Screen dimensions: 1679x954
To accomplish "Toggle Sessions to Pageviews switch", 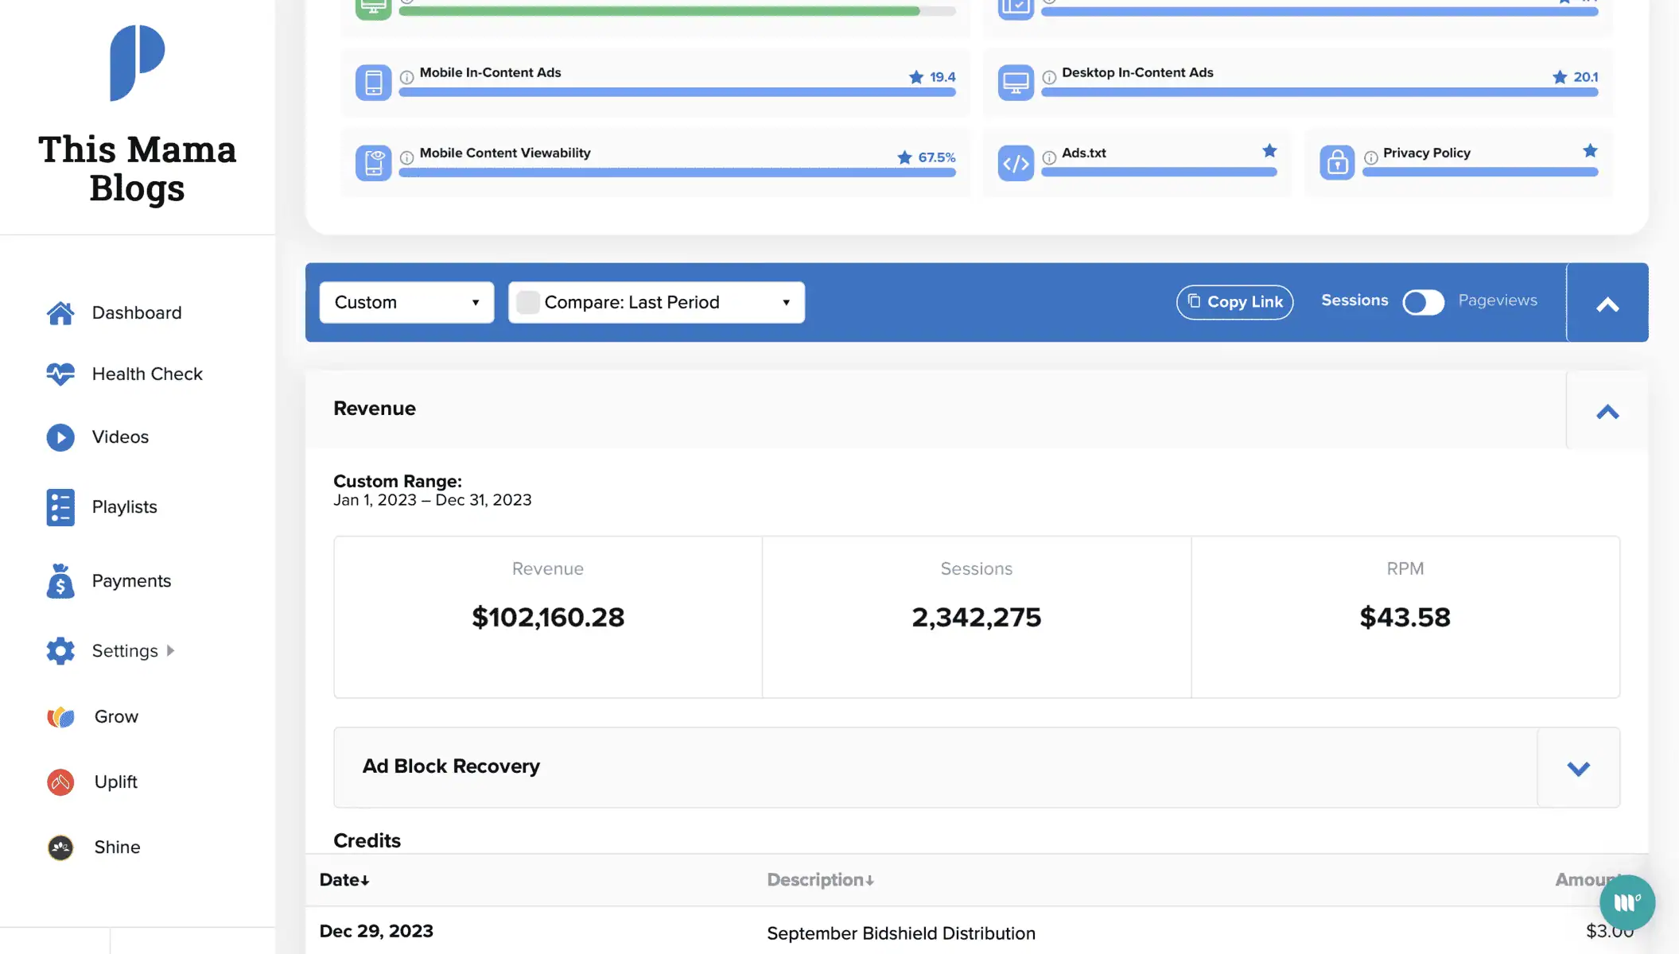I will 1423,302.
